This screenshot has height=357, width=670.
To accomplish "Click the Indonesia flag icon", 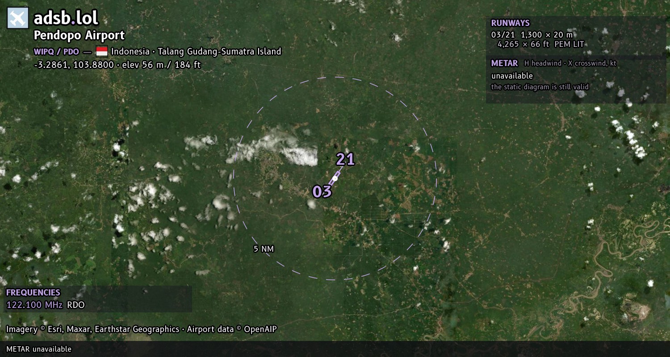I will coord(102,51).
